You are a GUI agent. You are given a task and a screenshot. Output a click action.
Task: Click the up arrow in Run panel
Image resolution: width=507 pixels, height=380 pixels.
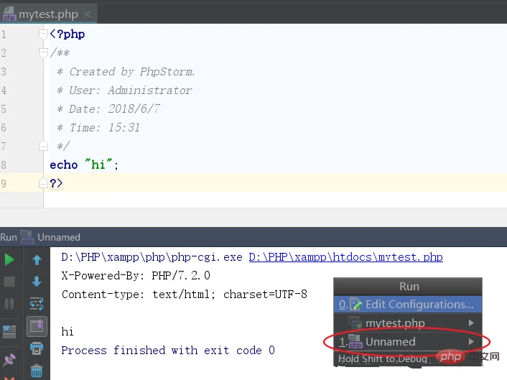37,259
